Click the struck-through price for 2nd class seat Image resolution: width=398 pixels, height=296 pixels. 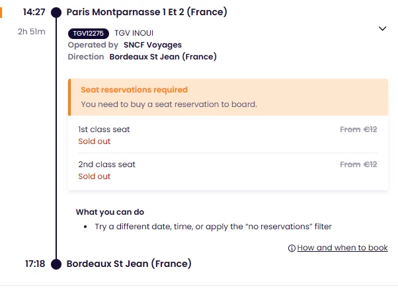pyautogui.click(x=358, y=165)
